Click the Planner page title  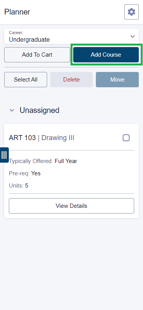(17, 12)
